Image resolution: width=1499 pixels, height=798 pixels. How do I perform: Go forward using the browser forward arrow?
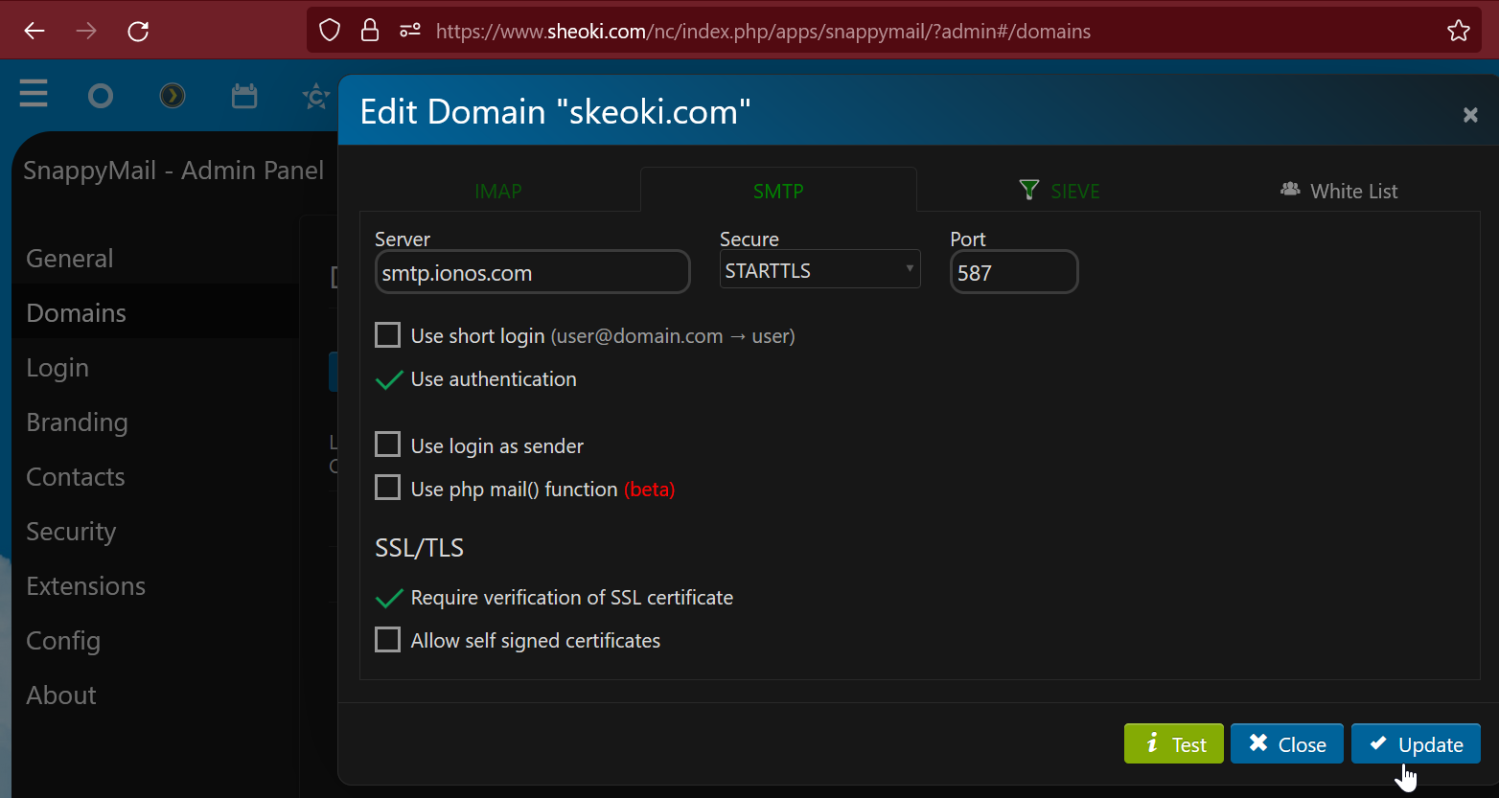pos(86,31)
